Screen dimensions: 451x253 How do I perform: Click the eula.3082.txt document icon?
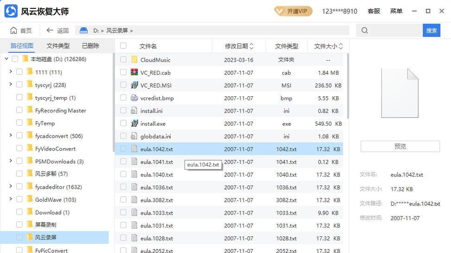(134, 200)
